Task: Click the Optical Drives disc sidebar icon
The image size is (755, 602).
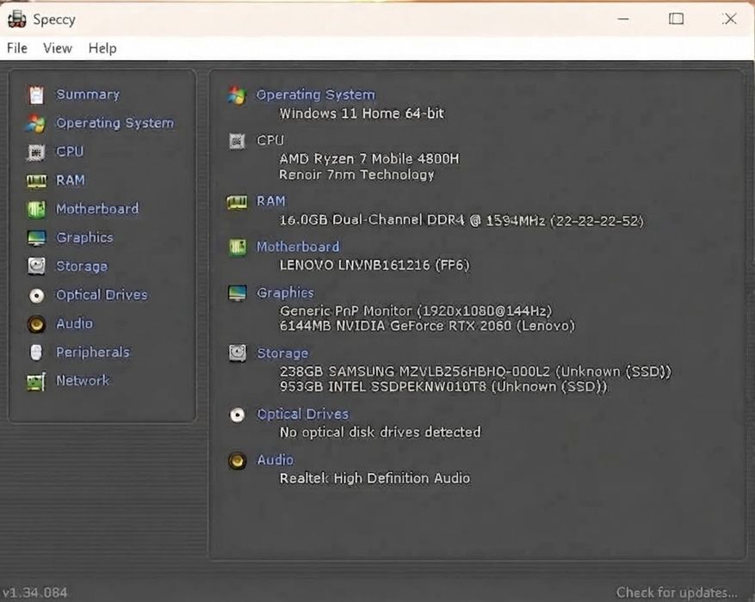Action: point(36,295)
